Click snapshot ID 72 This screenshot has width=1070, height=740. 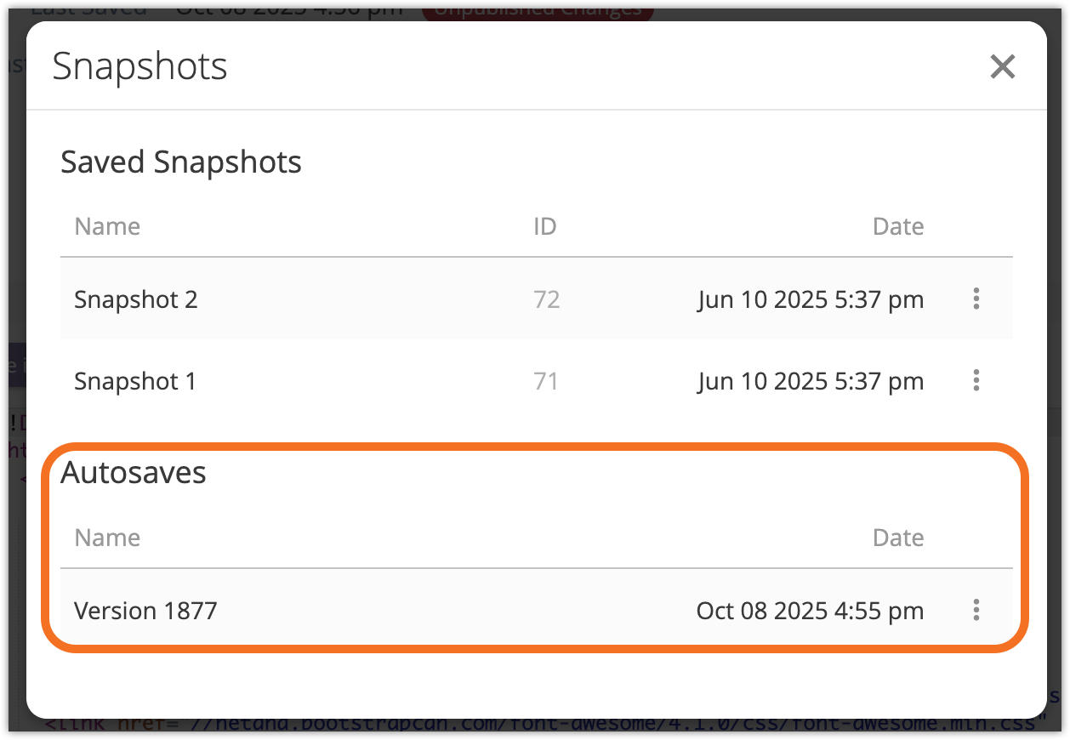point(546,299)
